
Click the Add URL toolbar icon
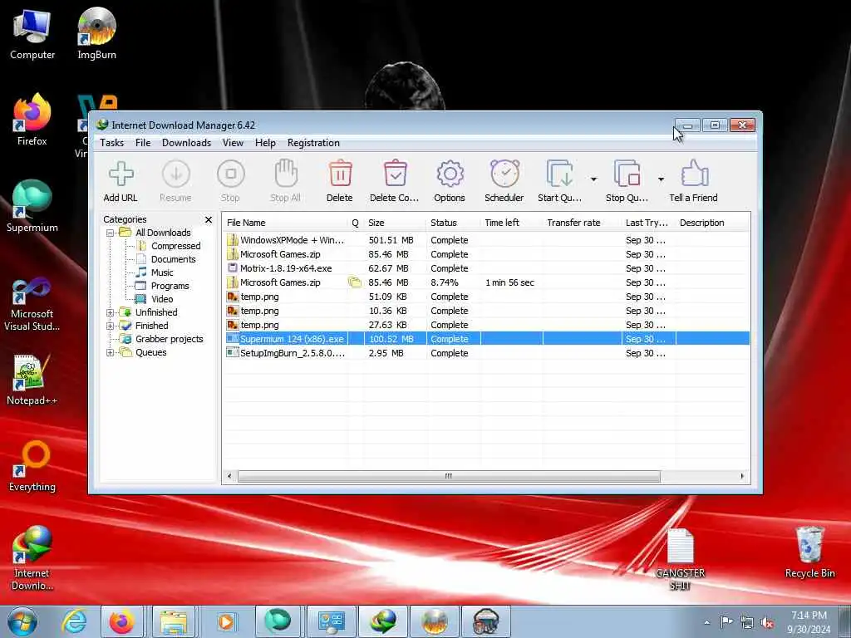point(121,181)
